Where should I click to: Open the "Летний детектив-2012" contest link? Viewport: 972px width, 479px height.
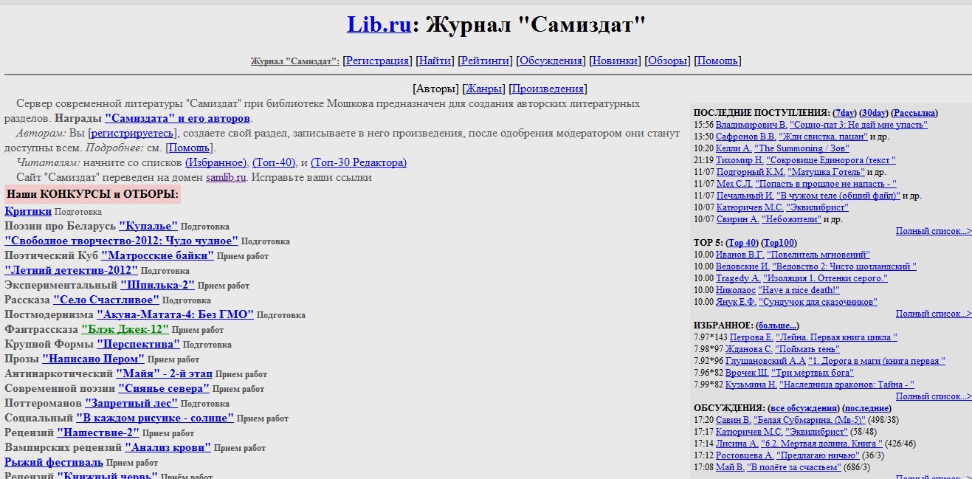pyautogui.click(x=71, y=270)
